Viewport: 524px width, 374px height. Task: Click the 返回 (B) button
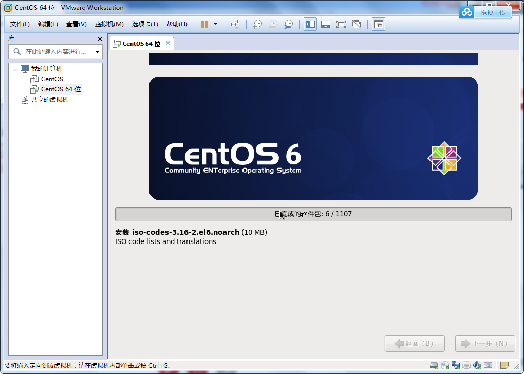[415, 343]
